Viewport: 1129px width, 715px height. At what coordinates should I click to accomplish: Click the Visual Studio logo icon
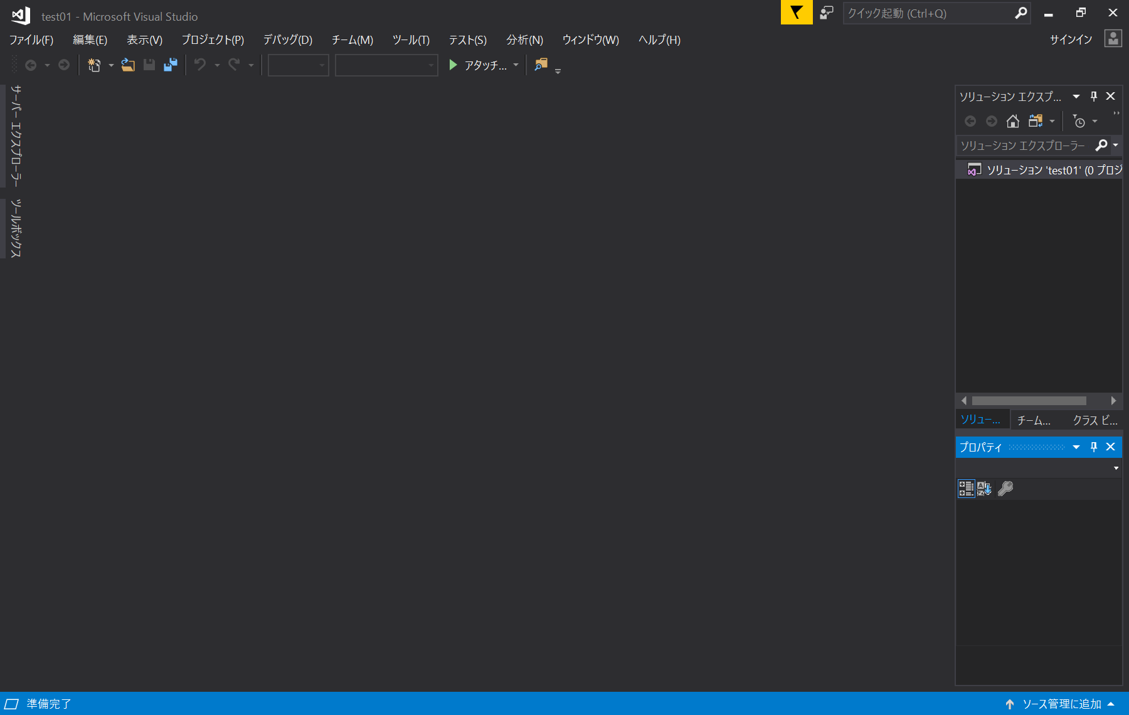coord(21,16)
